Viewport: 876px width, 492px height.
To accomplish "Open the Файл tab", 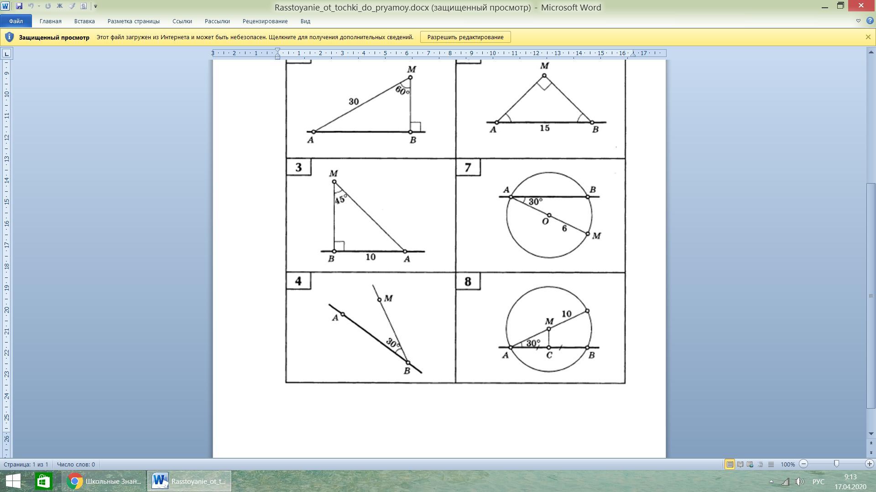I will click(16, 21).
